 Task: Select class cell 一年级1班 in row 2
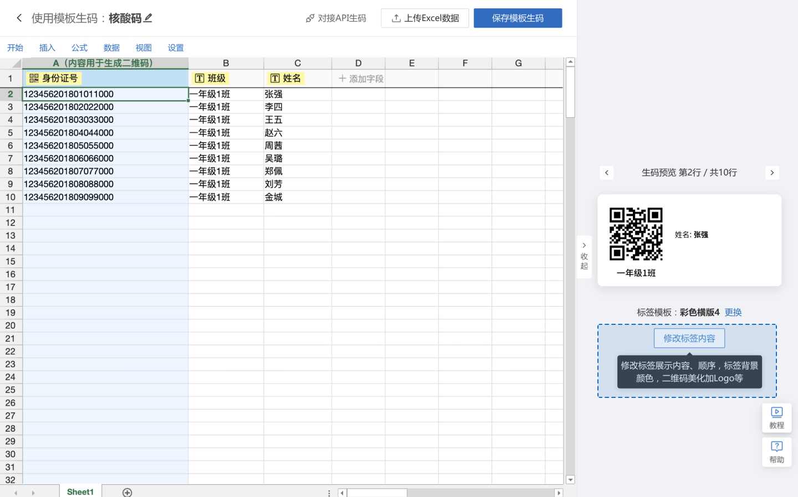click(x=226, y=94)
